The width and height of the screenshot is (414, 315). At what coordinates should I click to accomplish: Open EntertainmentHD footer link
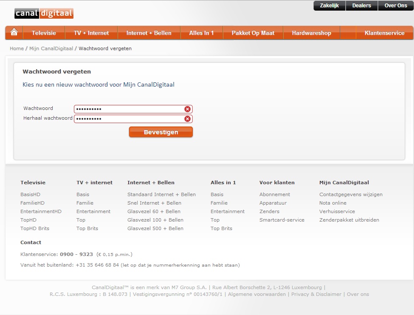[x=41, y=211]
